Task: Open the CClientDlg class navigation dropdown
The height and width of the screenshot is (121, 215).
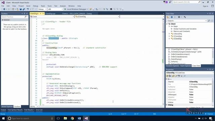Action: [x=97, y=16]
